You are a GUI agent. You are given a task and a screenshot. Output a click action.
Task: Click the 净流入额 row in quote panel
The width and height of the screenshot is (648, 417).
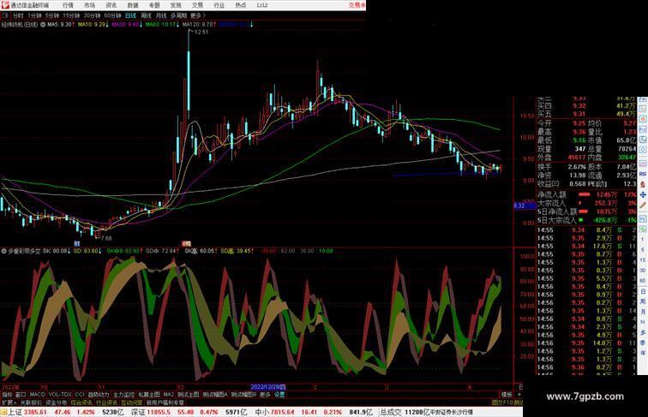pyautogui.click(x=586, y=194)
